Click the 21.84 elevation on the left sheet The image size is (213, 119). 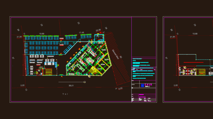[x=19, y=37]
